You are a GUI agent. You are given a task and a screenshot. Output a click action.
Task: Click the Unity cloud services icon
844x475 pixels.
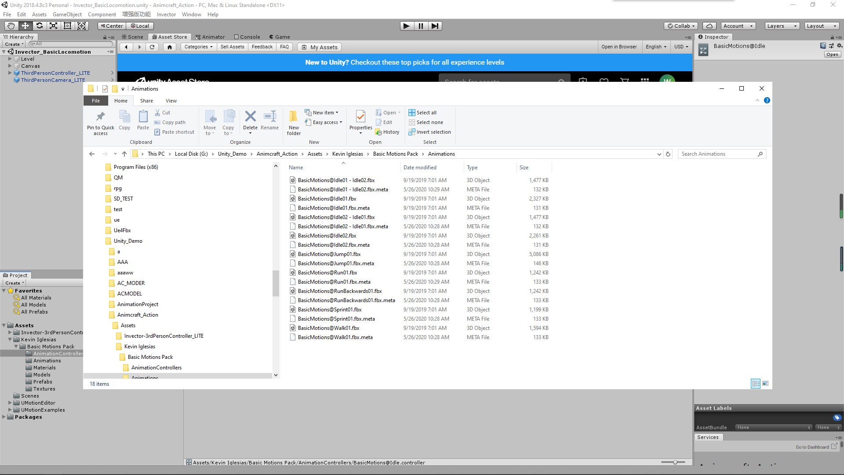(709, 26)
